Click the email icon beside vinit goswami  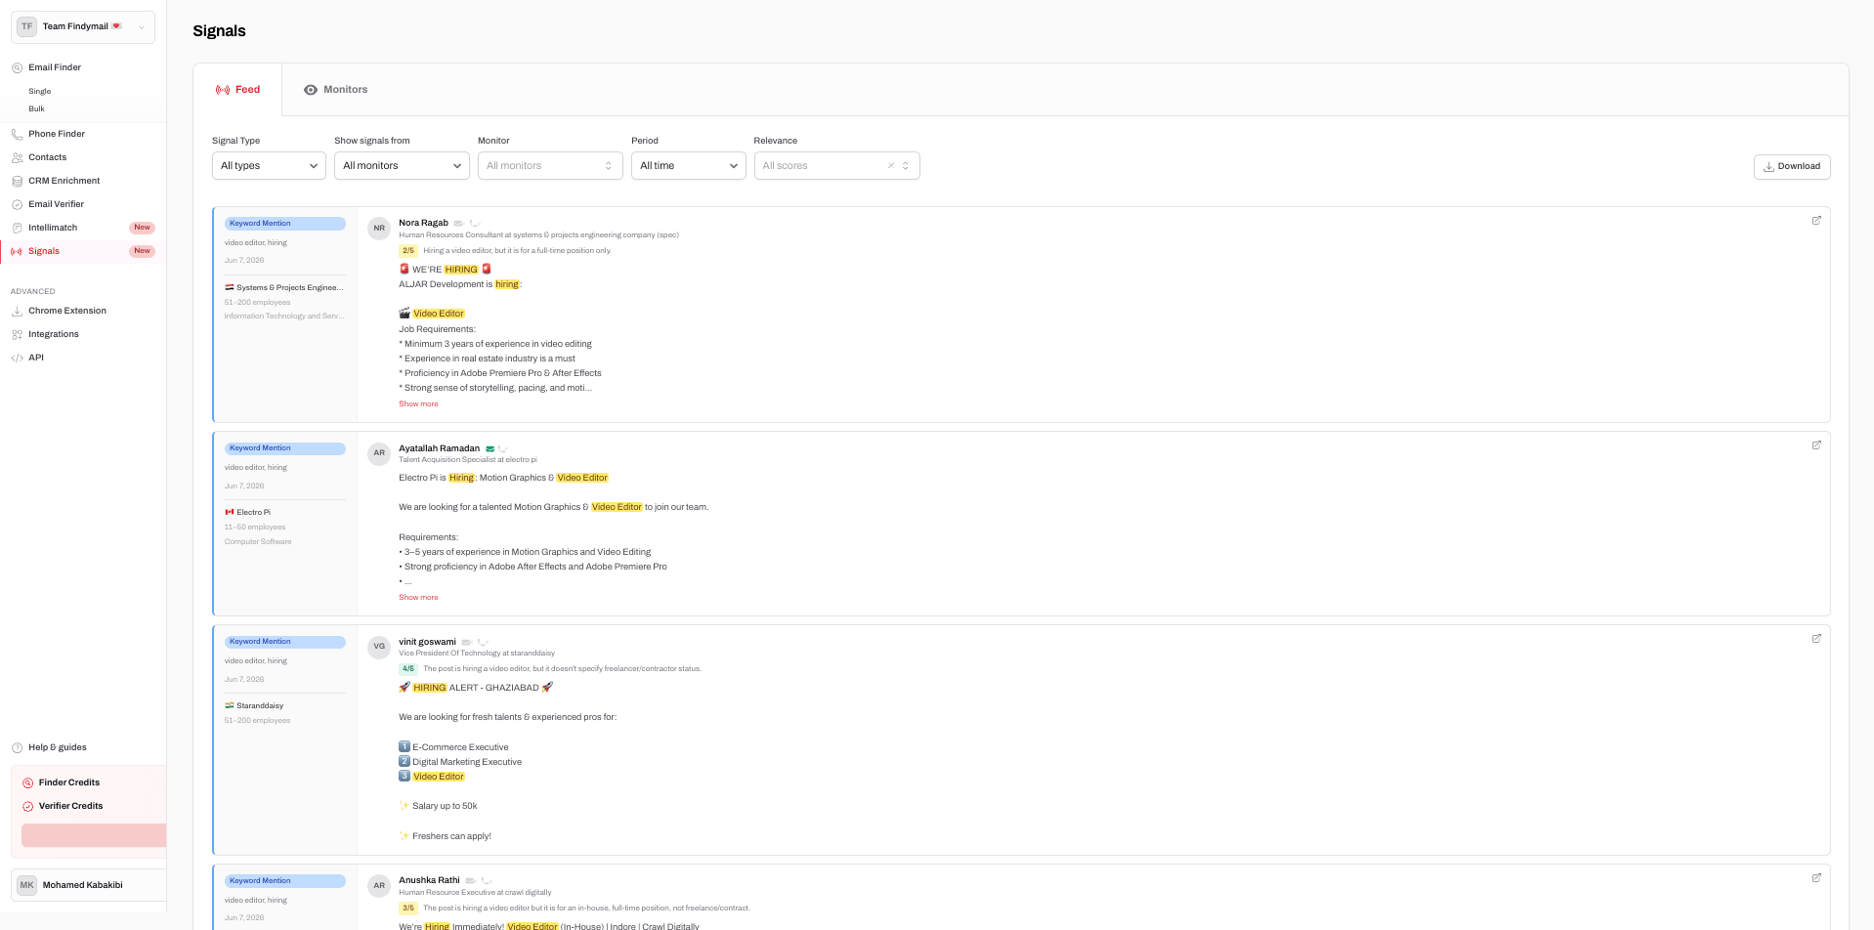point(466,643)
